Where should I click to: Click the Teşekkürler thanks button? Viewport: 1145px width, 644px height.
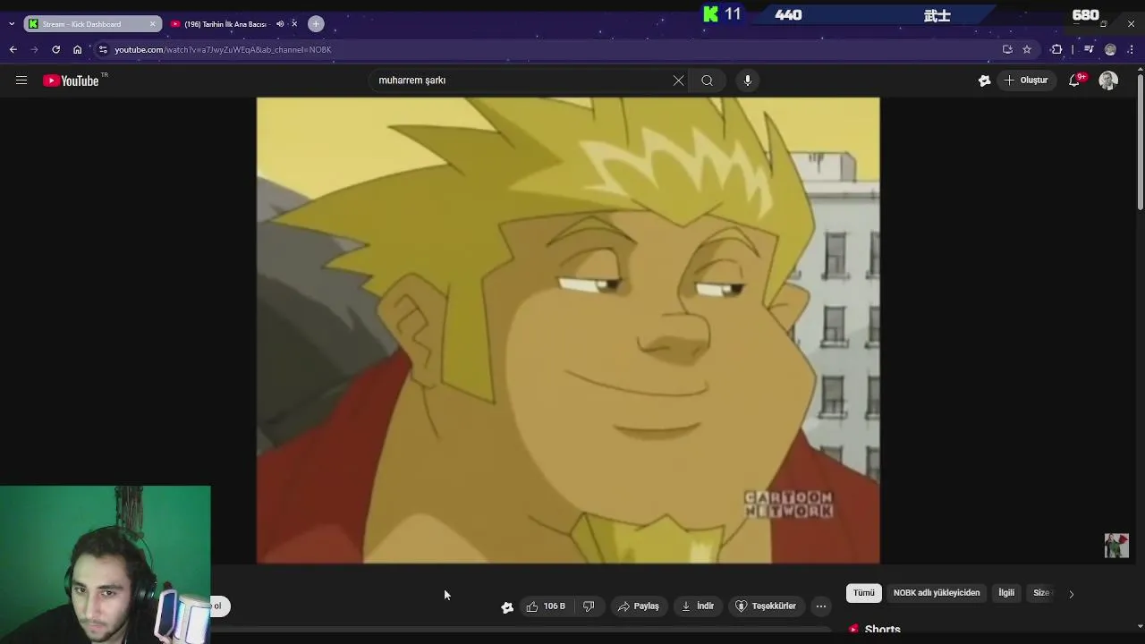[x=766, y=606]
